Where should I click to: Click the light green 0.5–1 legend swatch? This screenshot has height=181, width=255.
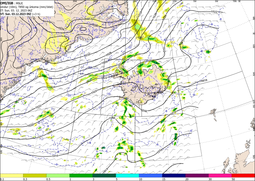58,175
